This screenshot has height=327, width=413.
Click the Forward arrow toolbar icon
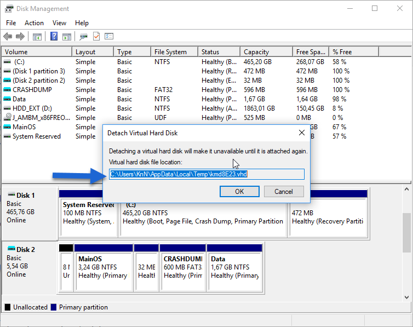[20, 36]
